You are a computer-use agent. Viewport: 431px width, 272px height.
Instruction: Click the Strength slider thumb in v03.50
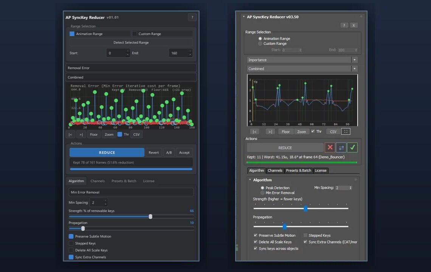point(305,209)
